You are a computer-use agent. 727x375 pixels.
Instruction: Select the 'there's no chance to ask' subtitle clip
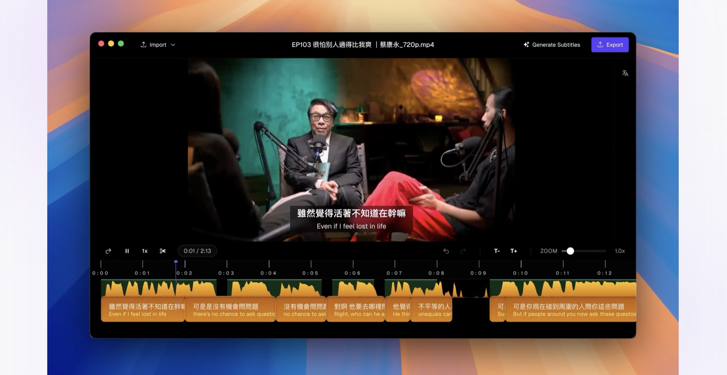pos(230,310)
